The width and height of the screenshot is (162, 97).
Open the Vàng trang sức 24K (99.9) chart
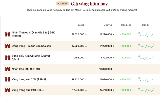[x=146, y=90]
